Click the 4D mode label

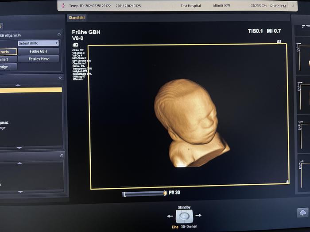[75, 45]
